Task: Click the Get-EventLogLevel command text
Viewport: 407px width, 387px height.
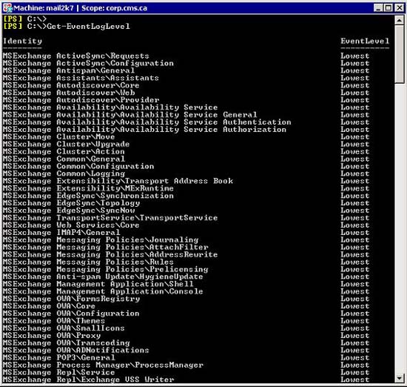Action: (x=88, y=26)
